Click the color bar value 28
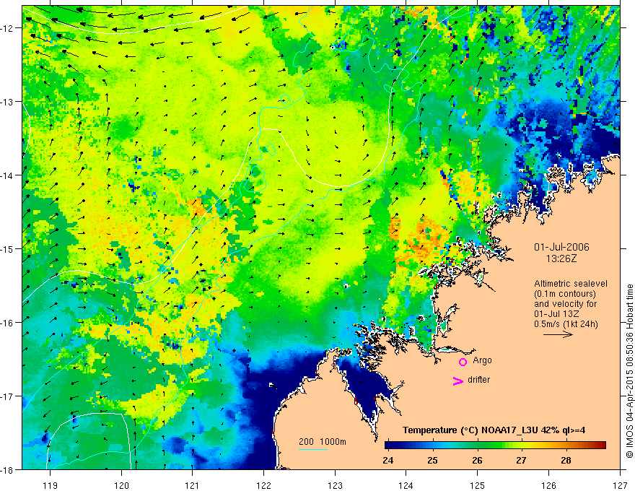Viewport: 635px width, 491px height. point(566,460)
